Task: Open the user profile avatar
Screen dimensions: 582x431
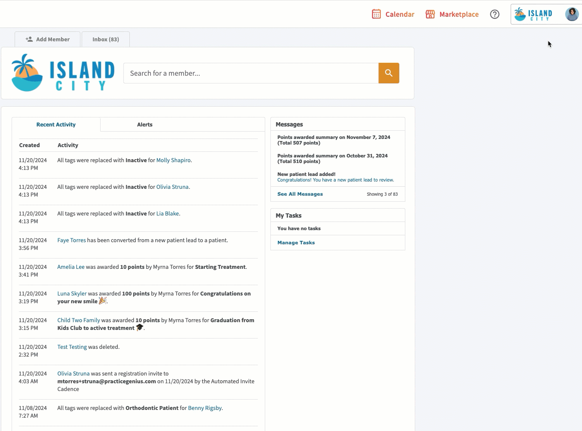Action: pos(572,14)
